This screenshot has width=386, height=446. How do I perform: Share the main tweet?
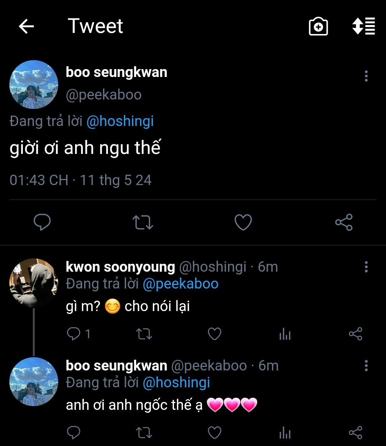344,222
